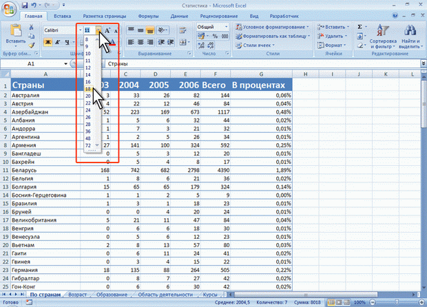Click the Paste clipboard icon

16,30
